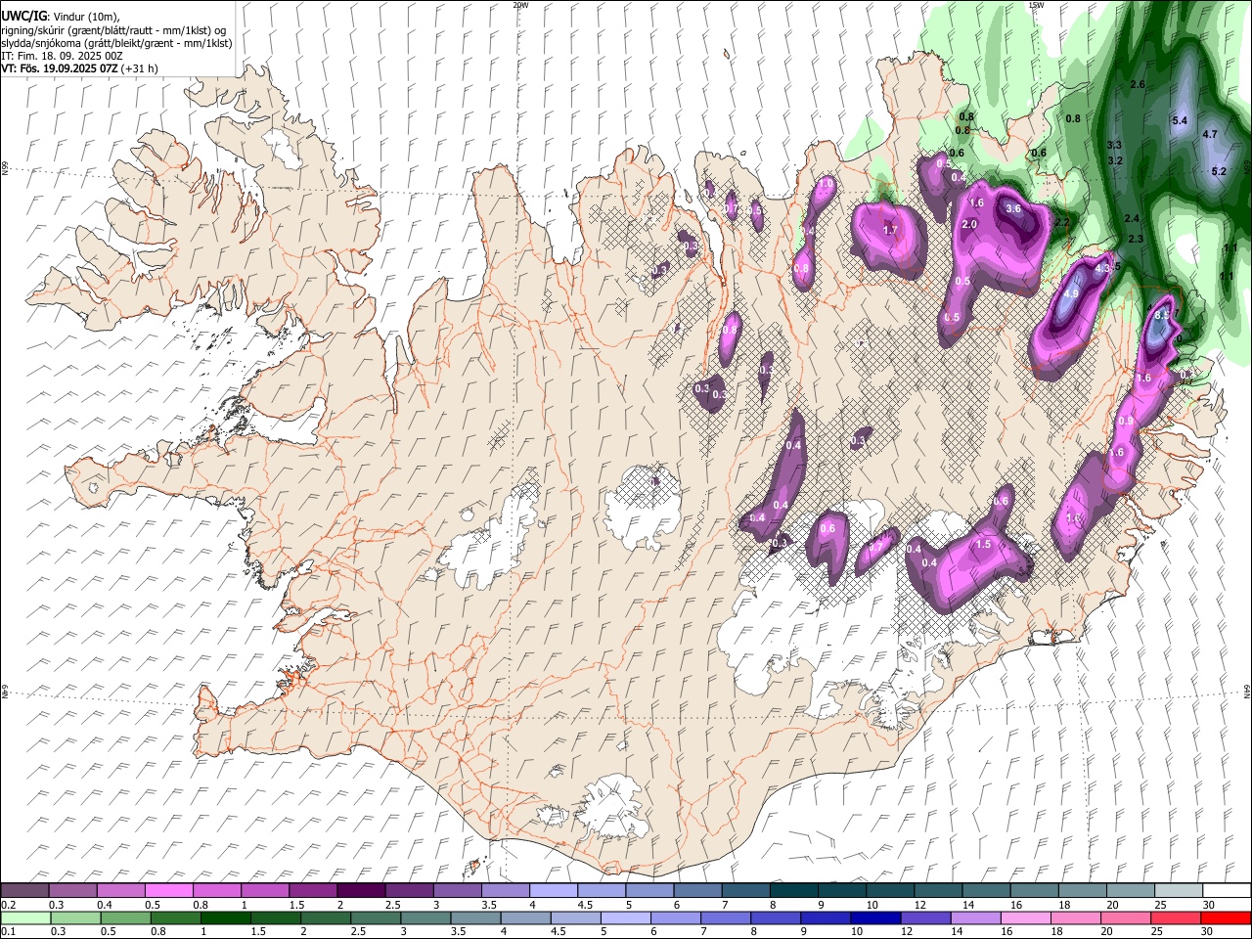Click the '0.2' label on the upper scale
This screenshot has width=1252, height=939.
(7, 905)
